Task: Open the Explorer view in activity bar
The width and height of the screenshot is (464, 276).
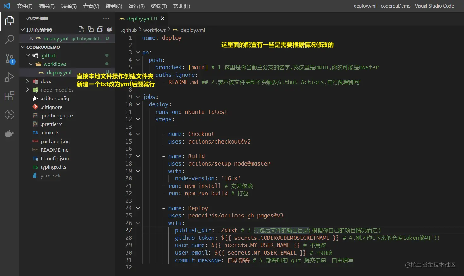Action: point(9,21)
